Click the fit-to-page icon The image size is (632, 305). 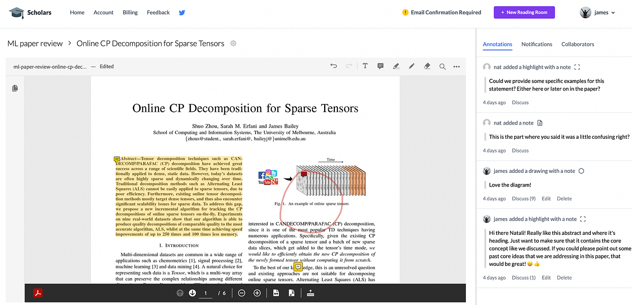point(292,293)
